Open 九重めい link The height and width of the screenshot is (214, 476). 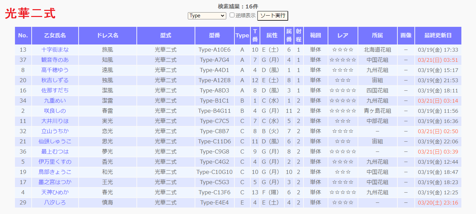(55, 101)
